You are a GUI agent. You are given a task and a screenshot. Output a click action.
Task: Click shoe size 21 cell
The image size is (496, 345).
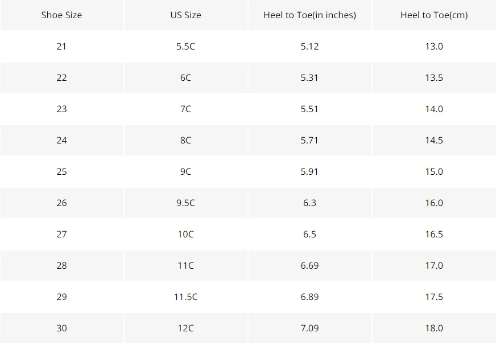[61, 46]
